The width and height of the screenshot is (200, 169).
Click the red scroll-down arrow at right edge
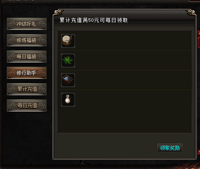pyautogui.click(x=199, y=152)
